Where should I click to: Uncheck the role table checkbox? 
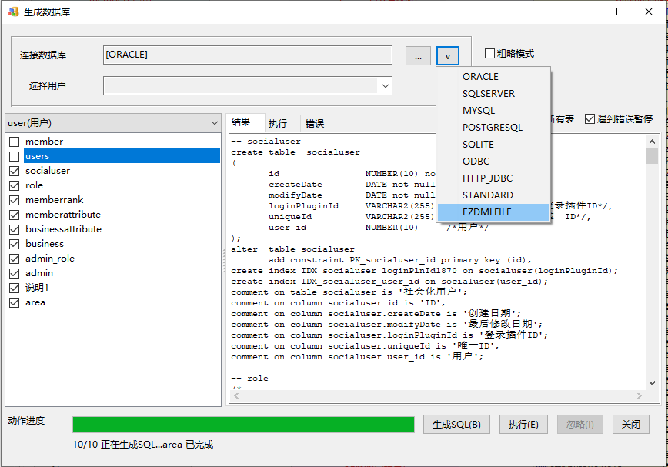[15, 185]
